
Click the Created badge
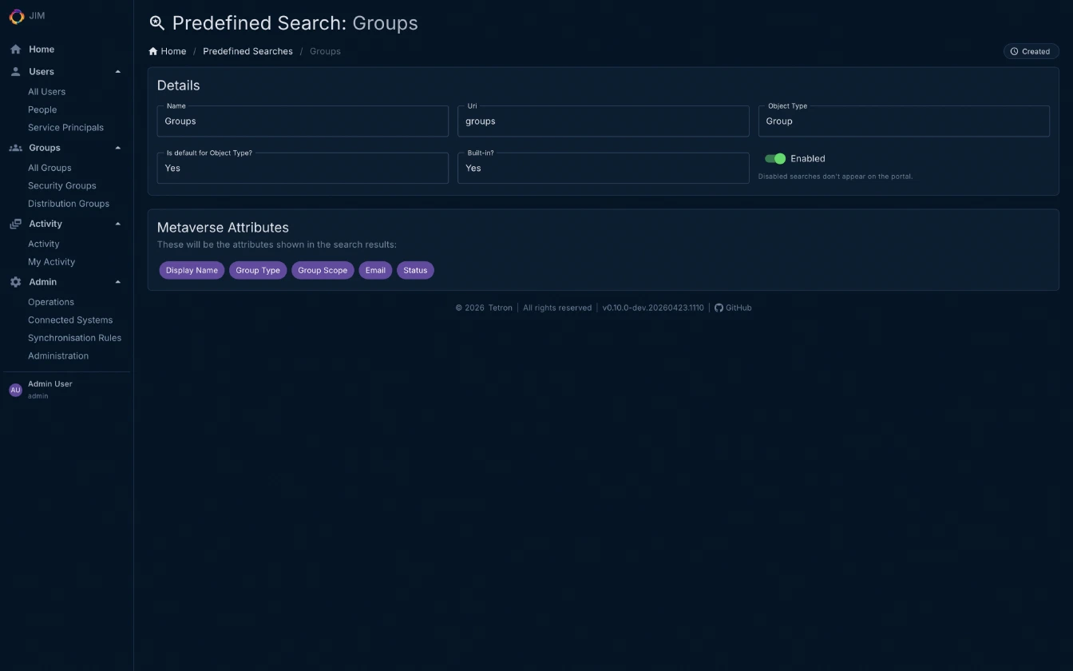pyautogui.click(x=1031, y=50)
